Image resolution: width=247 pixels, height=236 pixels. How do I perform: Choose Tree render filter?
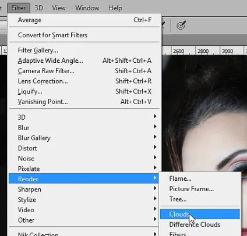point(200,199)
